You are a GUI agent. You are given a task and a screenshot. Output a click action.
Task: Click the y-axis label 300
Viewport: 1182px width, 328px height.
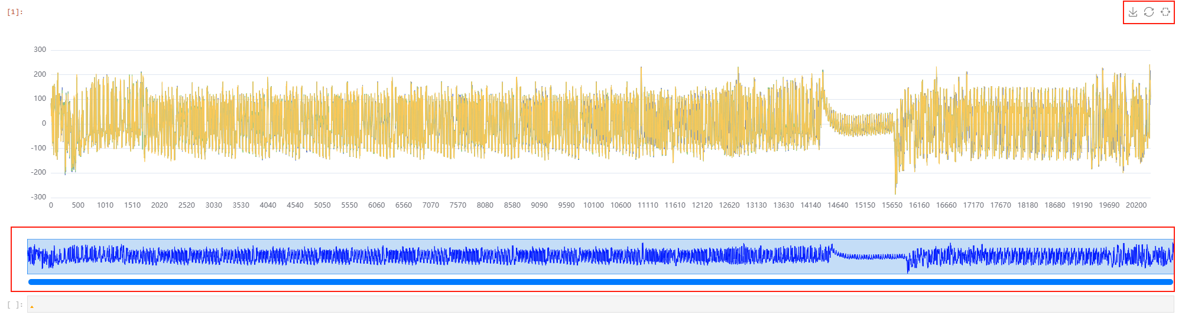coord(40,50)
